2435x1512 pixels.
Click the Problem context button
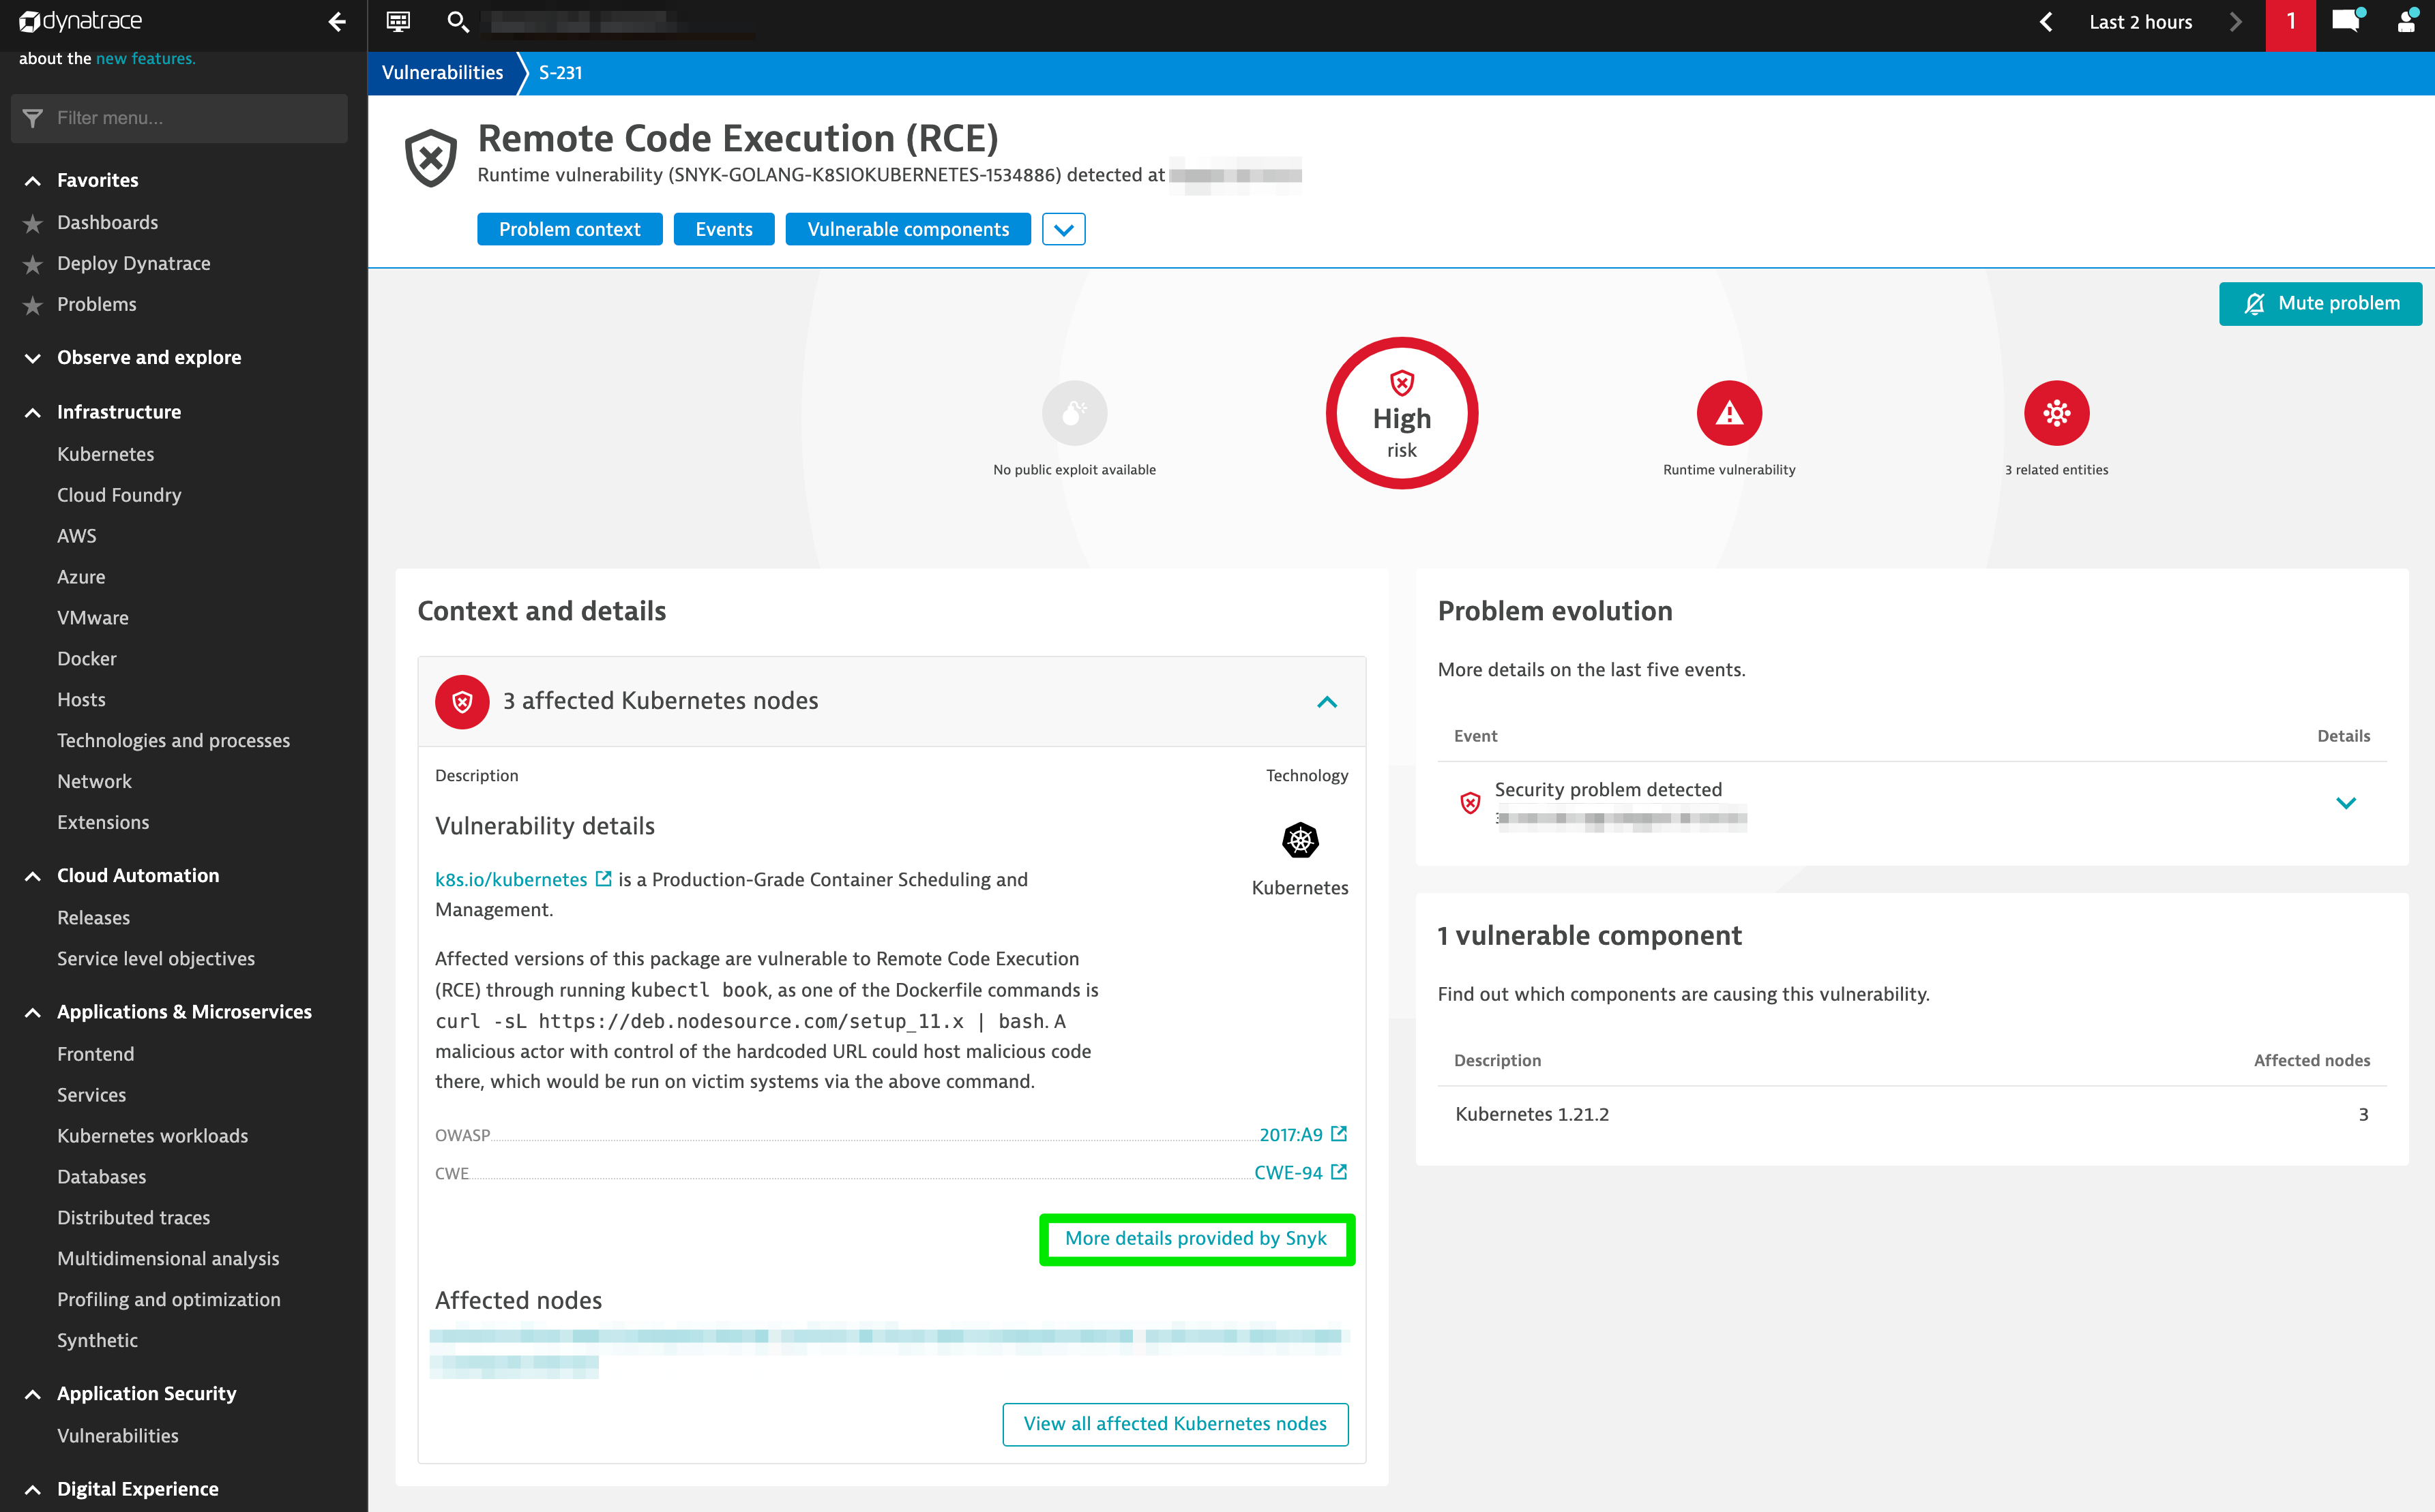570,229
